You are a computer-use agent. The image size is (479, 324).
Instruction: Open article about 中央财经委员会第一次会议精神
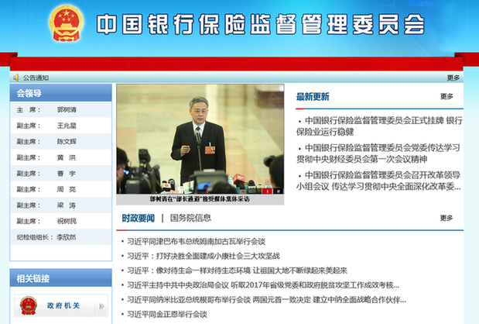(x=378, y=153)
